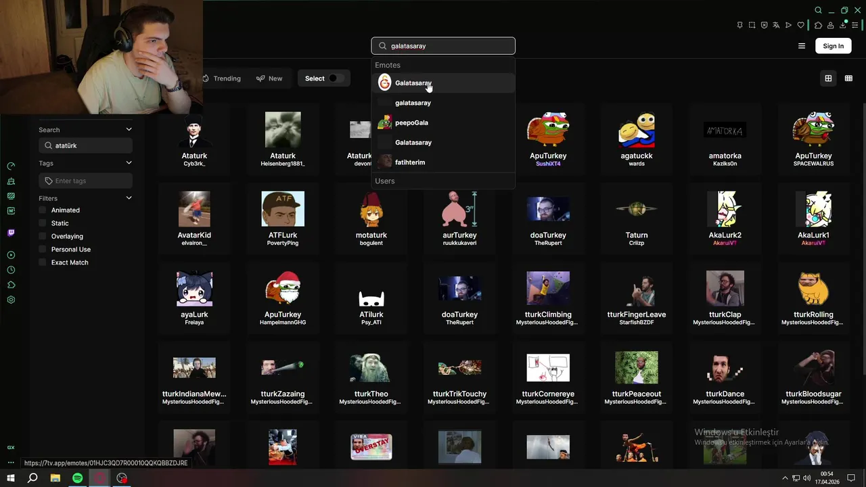Open the AvatarKid emote card
The width and height of the screenshot is (866, 487).
(194, 217)
